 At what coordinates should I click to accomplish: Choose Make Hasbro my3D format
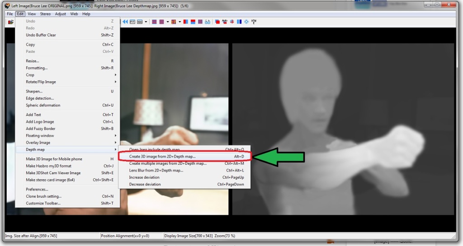coord(68,166)
